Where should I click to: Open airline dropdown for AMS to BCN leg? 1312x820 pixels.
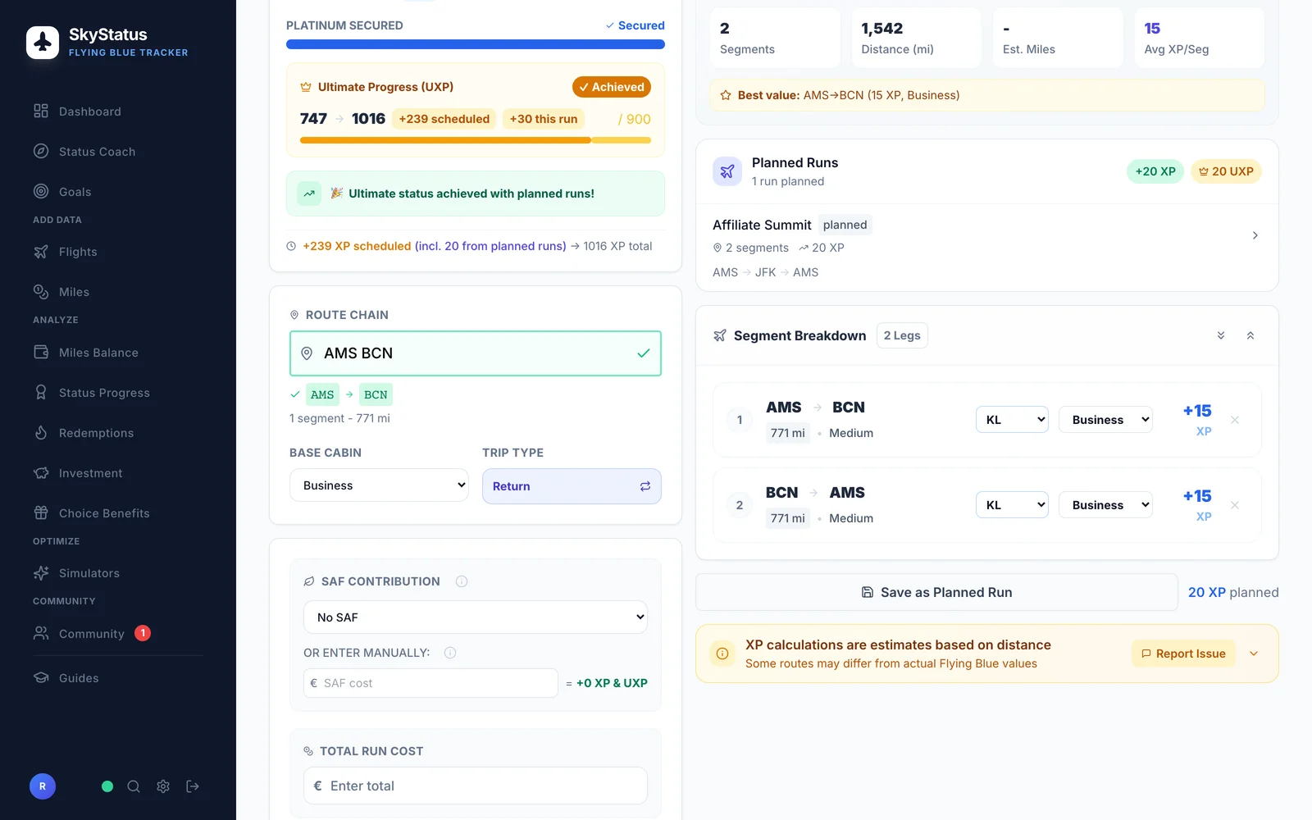click(1013, 420)
